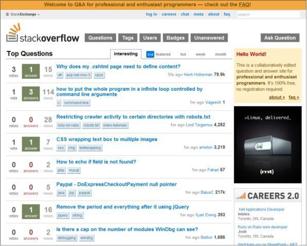The image size is (307, 246).
Task: Open the robots.txt tag
Action: [91, 125]
